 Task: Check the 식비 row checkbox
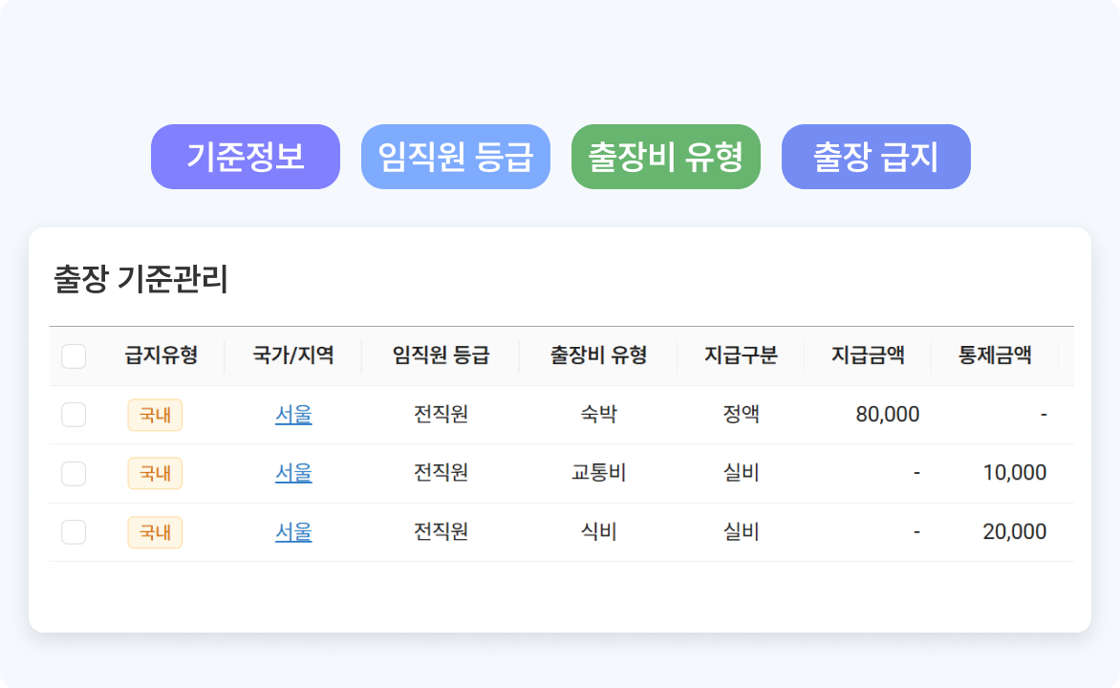pos(74,532)
